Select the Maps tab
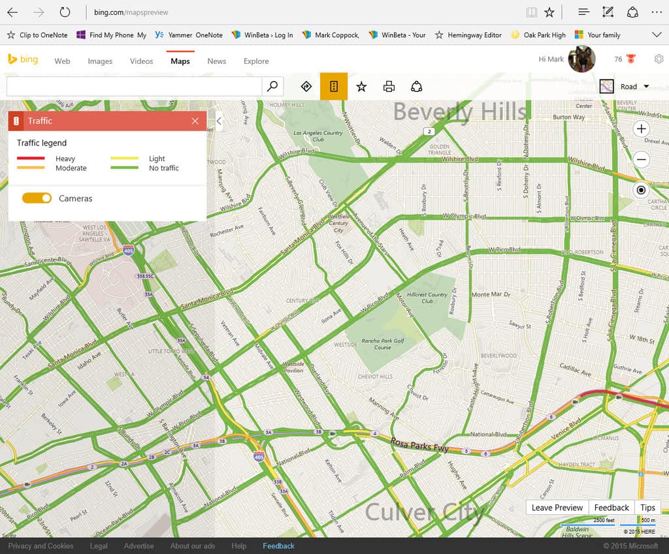The image size is (669, 554). point(180,61)
